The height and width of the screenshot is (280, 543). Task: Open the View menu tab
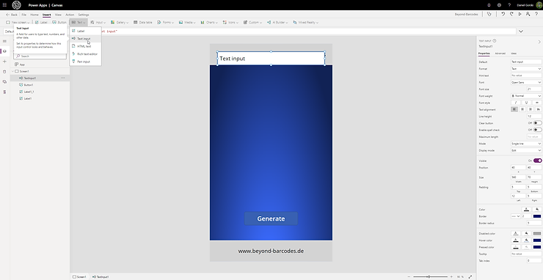pos(58,15)
